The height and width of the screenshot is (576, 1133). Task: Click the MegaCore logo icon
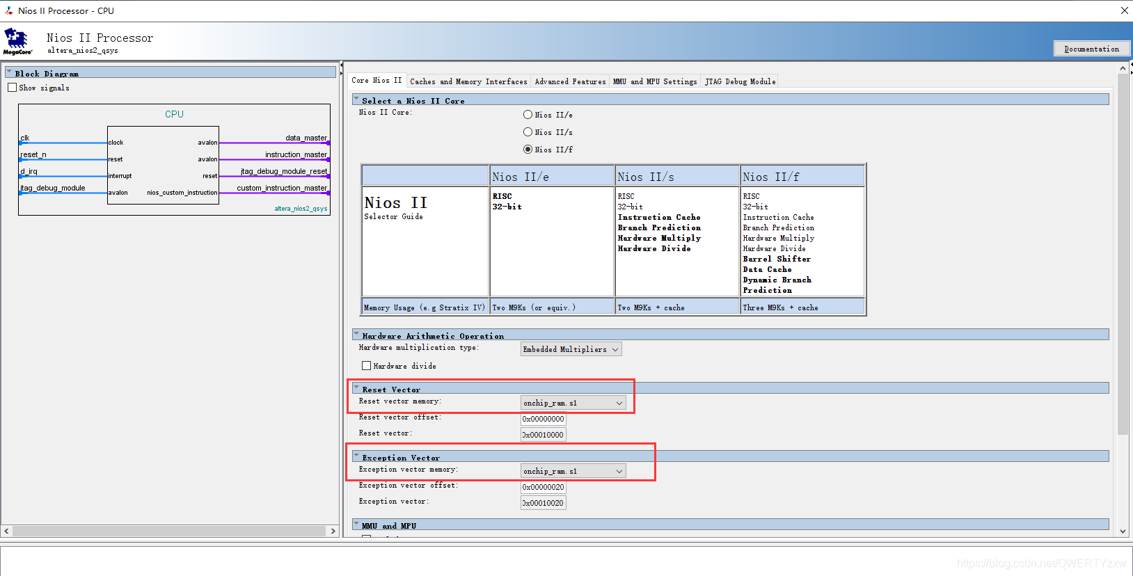pos(17,42)
